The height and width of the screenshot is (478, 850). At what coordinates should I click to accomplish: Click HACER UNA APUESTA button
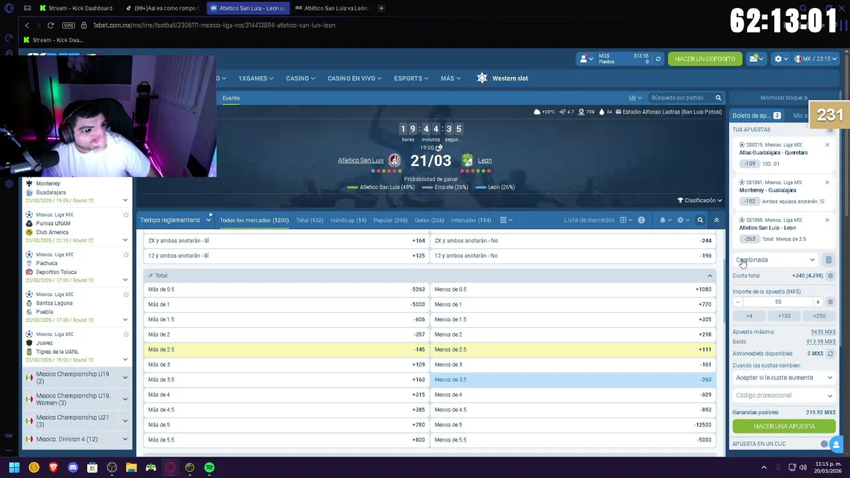[x=784, y=426]
